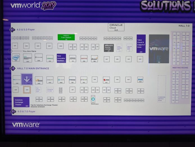Select the Veeam Fuel Station

(66, 37)
